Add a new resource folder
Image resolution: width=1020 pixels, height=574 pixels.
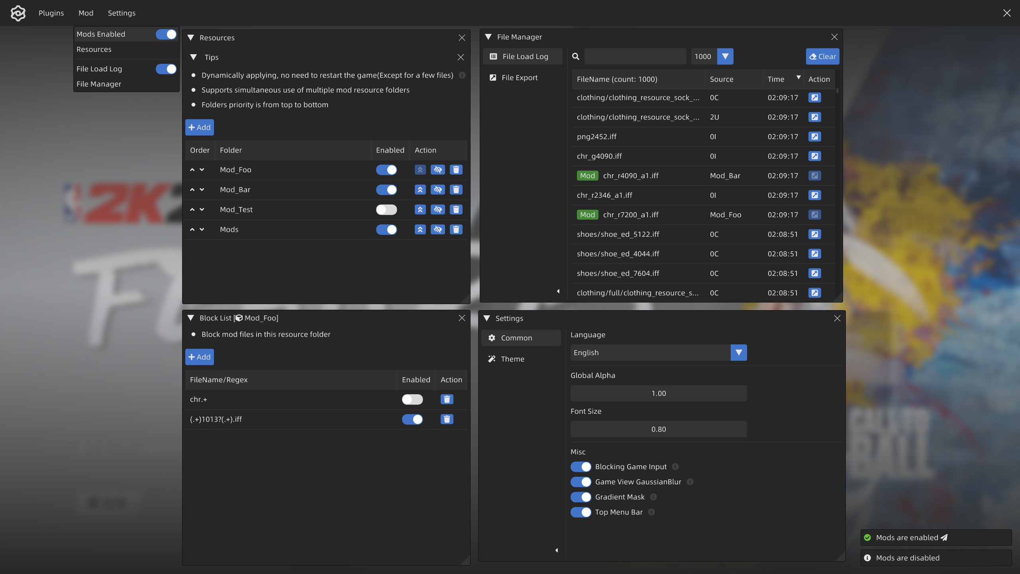point(199,128)
